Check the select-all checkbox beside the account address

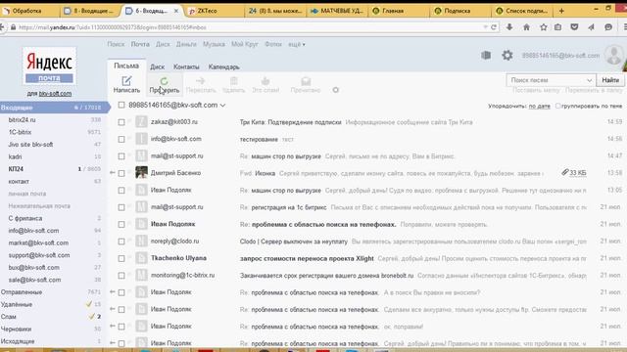click(121, 105)
